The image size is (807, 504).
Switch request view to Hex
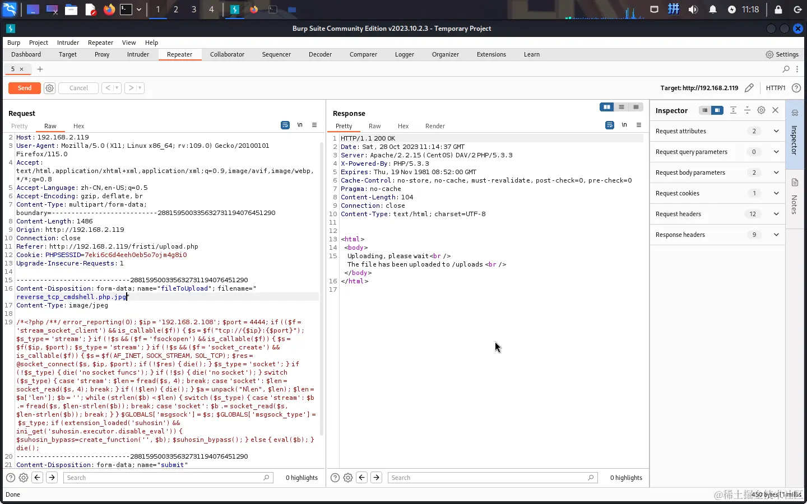(x=78, y=126)
